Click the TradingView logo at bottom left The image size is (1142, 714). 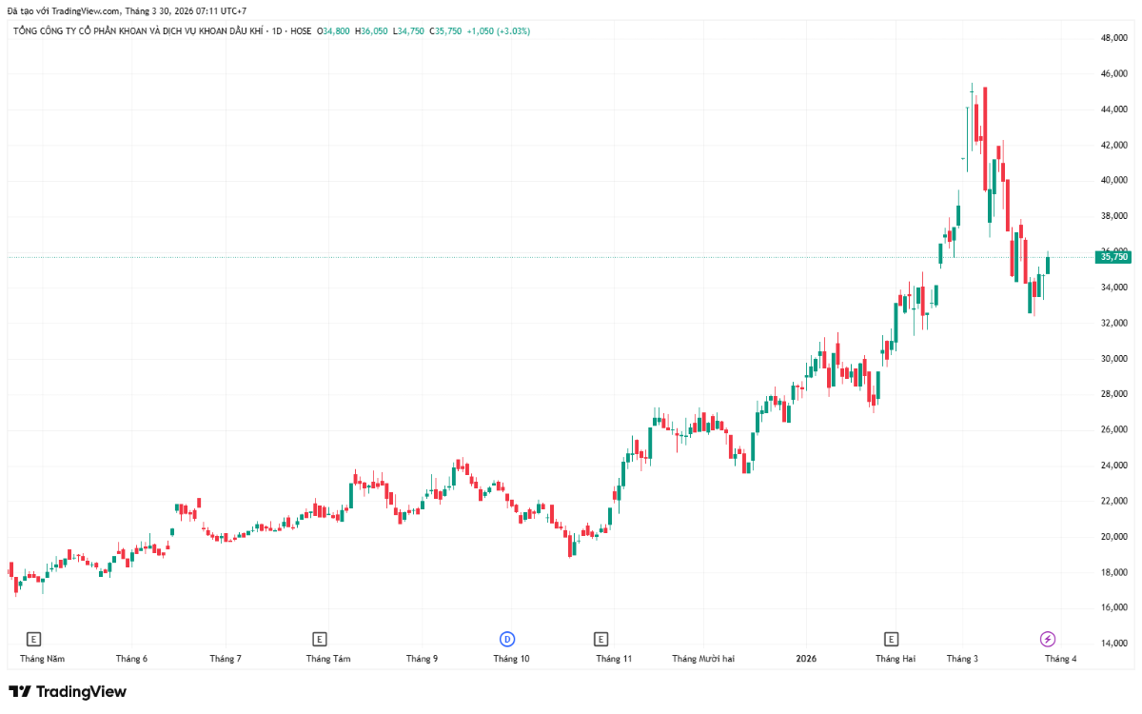coord(67,692)
